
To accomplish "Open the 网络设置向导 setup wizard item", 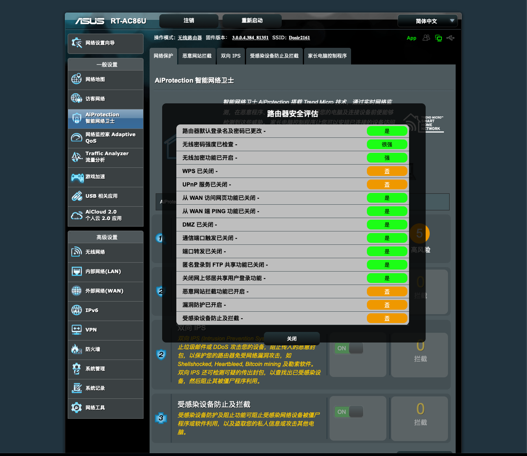I will (x=105, y=43).
